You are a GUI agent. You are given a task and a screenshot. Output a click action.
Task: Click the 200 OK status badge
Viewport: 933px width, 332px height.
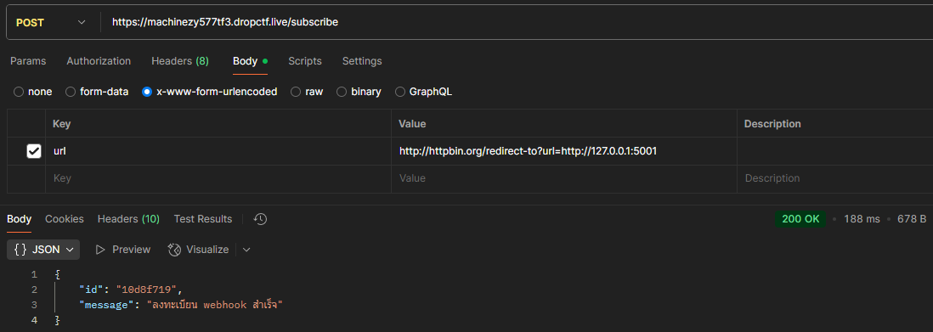tap(800, 219)
